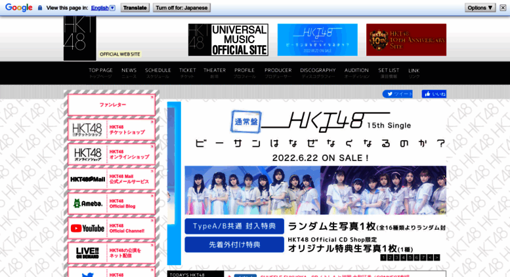This screenshot has width=510, height=277.
Task: Click the TODAY'S HKT48 heading
Action: point(187,275)
